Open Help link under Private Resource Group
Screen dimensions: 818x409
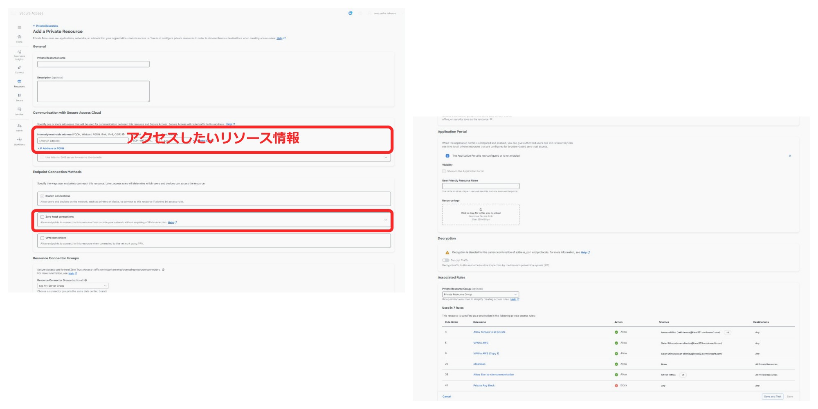[x=515, y=299]
